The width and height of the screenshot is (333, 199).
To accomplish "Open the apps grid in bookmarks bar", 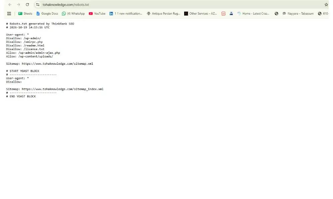I will tap(9, 14).
